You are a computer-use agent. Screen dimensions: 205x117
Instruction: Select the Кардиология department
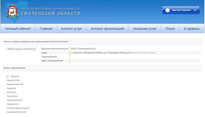(x=13, y=80)
